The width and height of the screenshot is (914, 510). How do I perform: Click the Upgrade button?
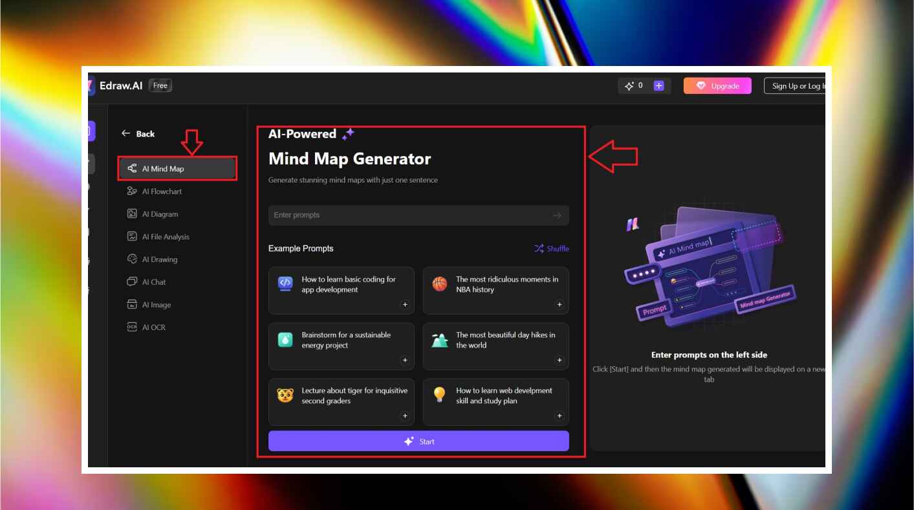(717, 86)
